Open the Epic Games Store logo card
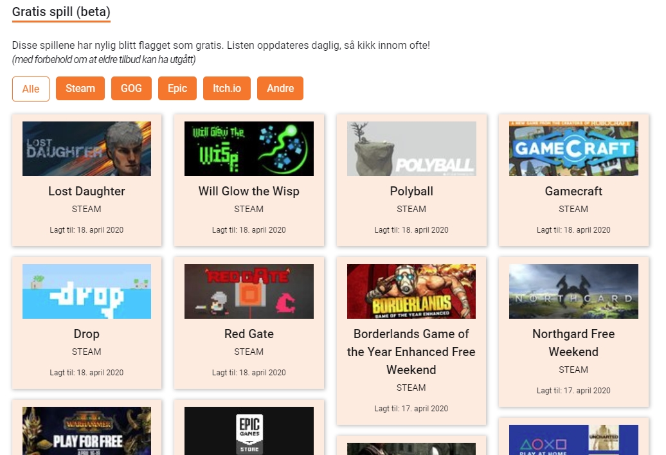 249,431
